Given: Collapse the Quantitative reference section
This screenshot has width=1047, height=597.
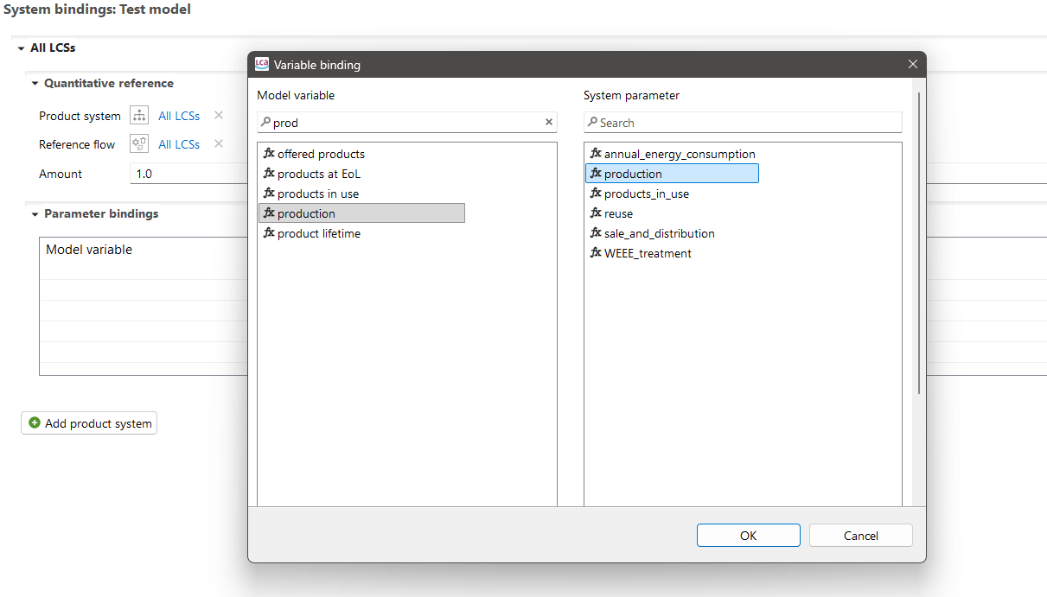Looking at the screenshot, I should 35,84.
